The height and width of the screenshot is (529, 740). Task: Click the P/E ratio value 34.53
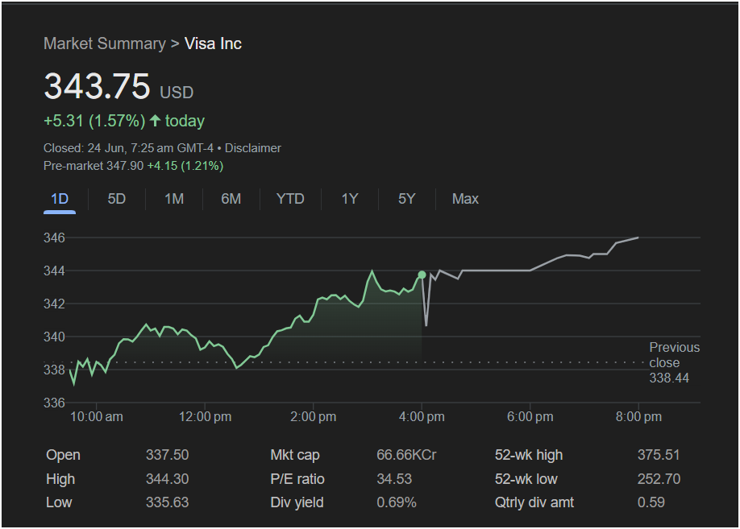394,479
